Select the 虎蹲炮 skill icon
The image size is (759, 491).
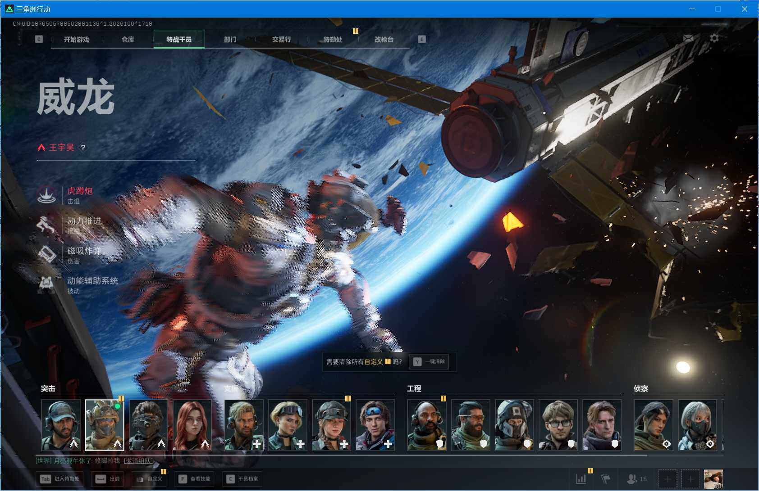(46, 195)
